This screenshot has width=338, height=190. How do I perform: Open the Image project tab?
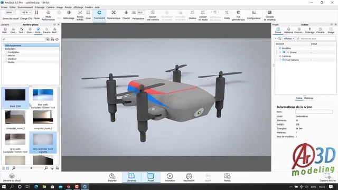pyautogui.click(x=331, y=31)
